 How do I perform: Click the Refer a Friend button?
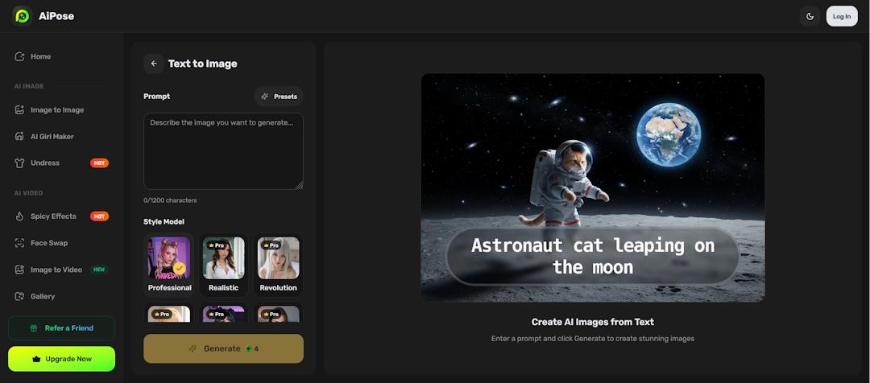click(61, 328)
